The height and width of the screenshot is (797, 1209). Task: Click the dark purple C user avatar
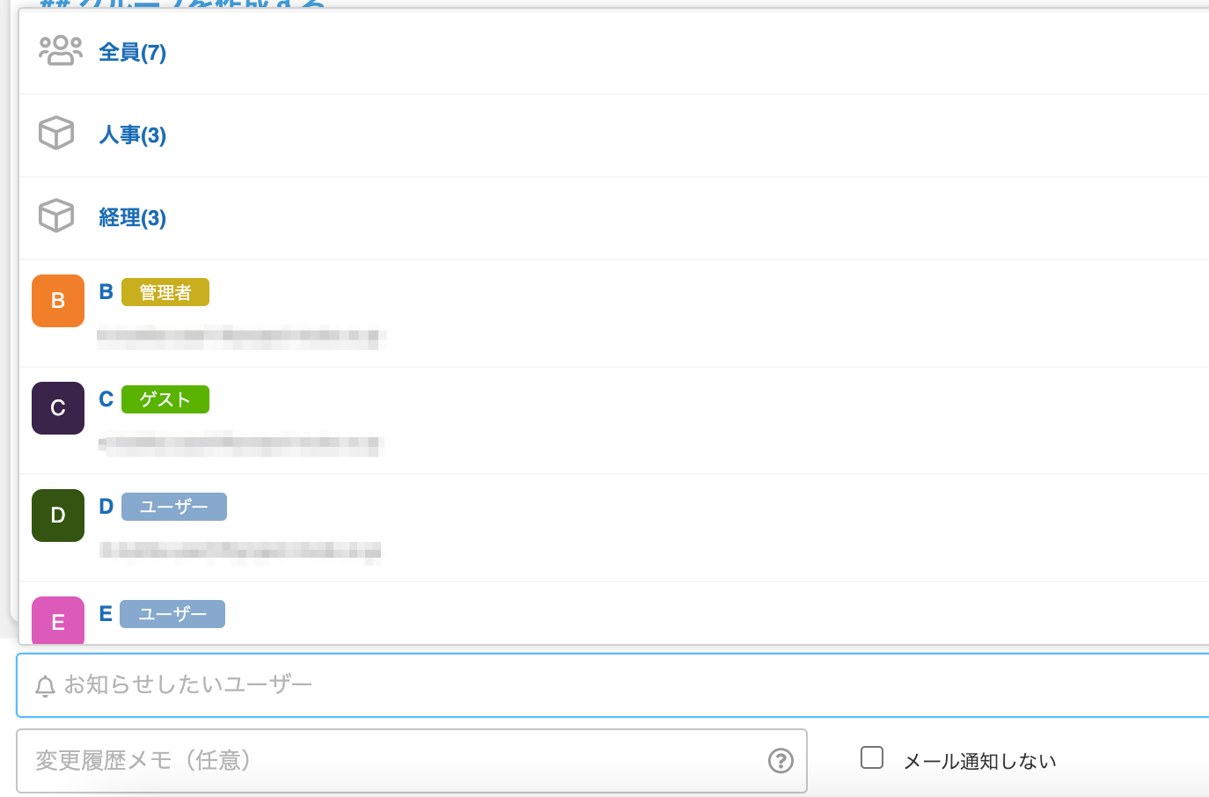pyautogui.click(x=58, y=408)
